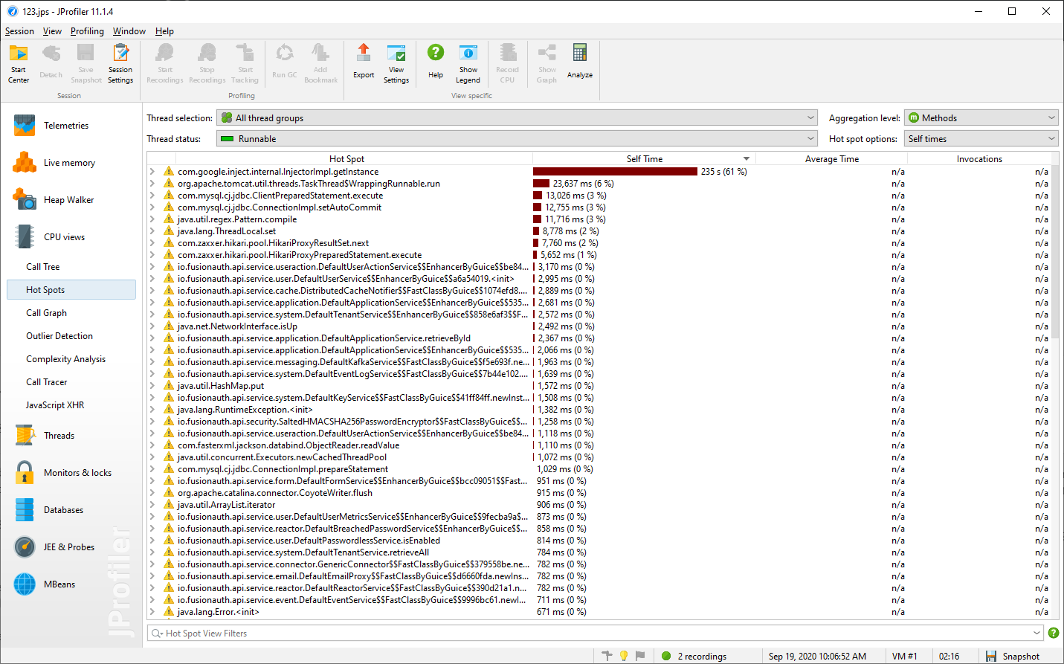Click the flag icon in the status bar

pyautogui.click(x=640, y=656)
